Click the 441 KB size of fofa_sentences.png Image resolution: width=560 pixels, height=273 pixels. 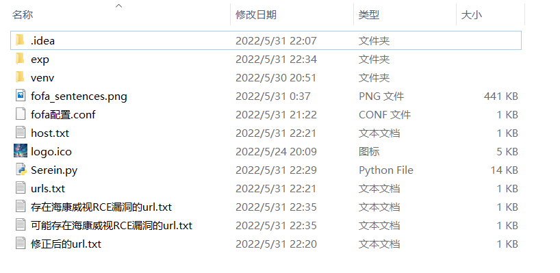[x=500, y=96]
